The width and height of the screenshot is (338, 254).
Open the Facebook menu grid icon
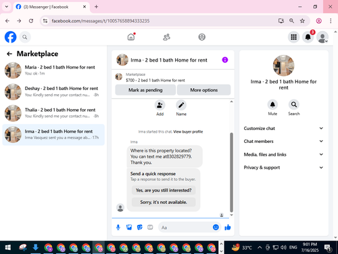pos(293,37)
